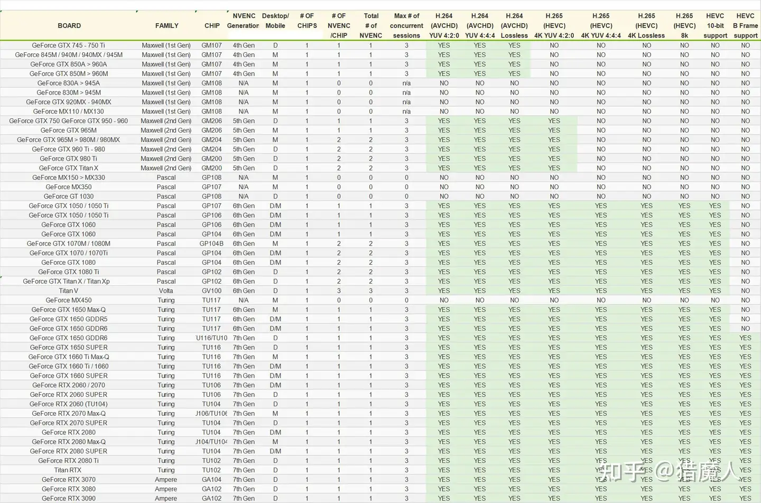The height and width of the screenshot is (503, 761).
Task: Select the H.265 (HEVC) 8k header
Action: tap(684, 25)
